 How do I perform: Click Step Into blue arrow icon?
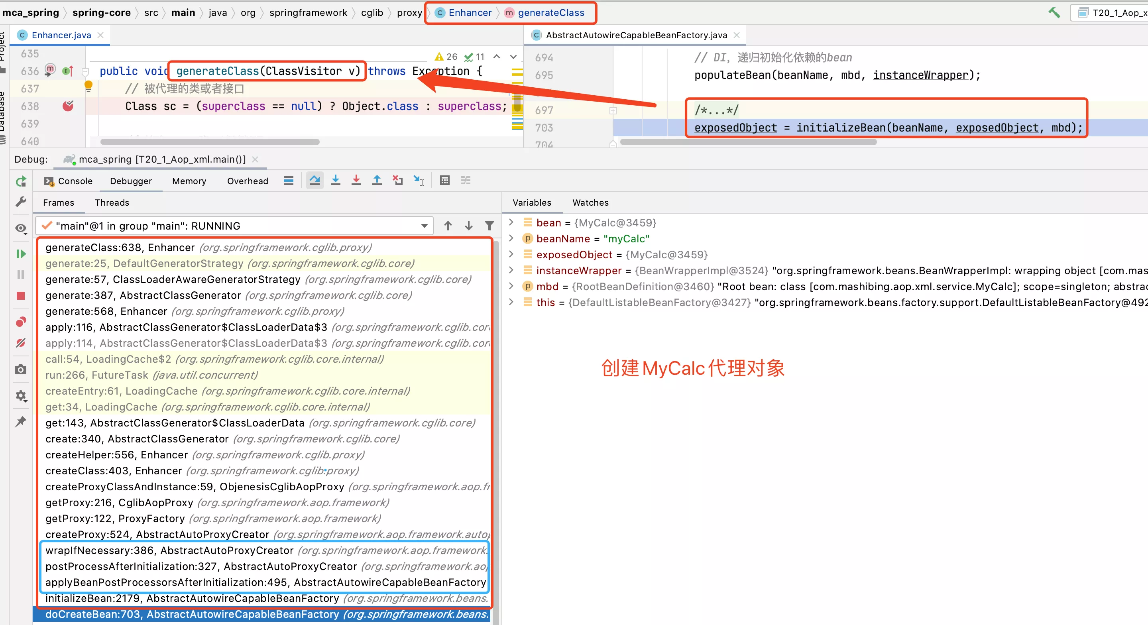tap(336, 181)
